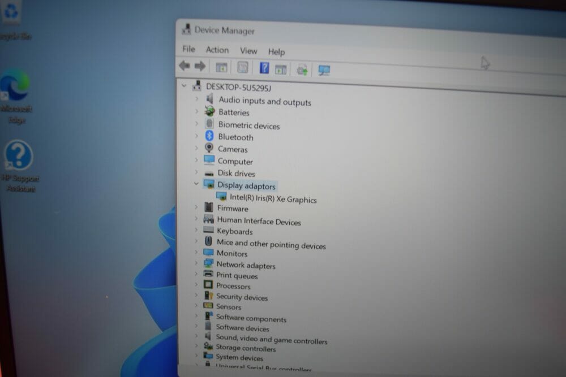This screenshot has height=377, width=566.
Task: Click the speaker icon beside Audio inputs and outputs
Action: click(209, 99)
